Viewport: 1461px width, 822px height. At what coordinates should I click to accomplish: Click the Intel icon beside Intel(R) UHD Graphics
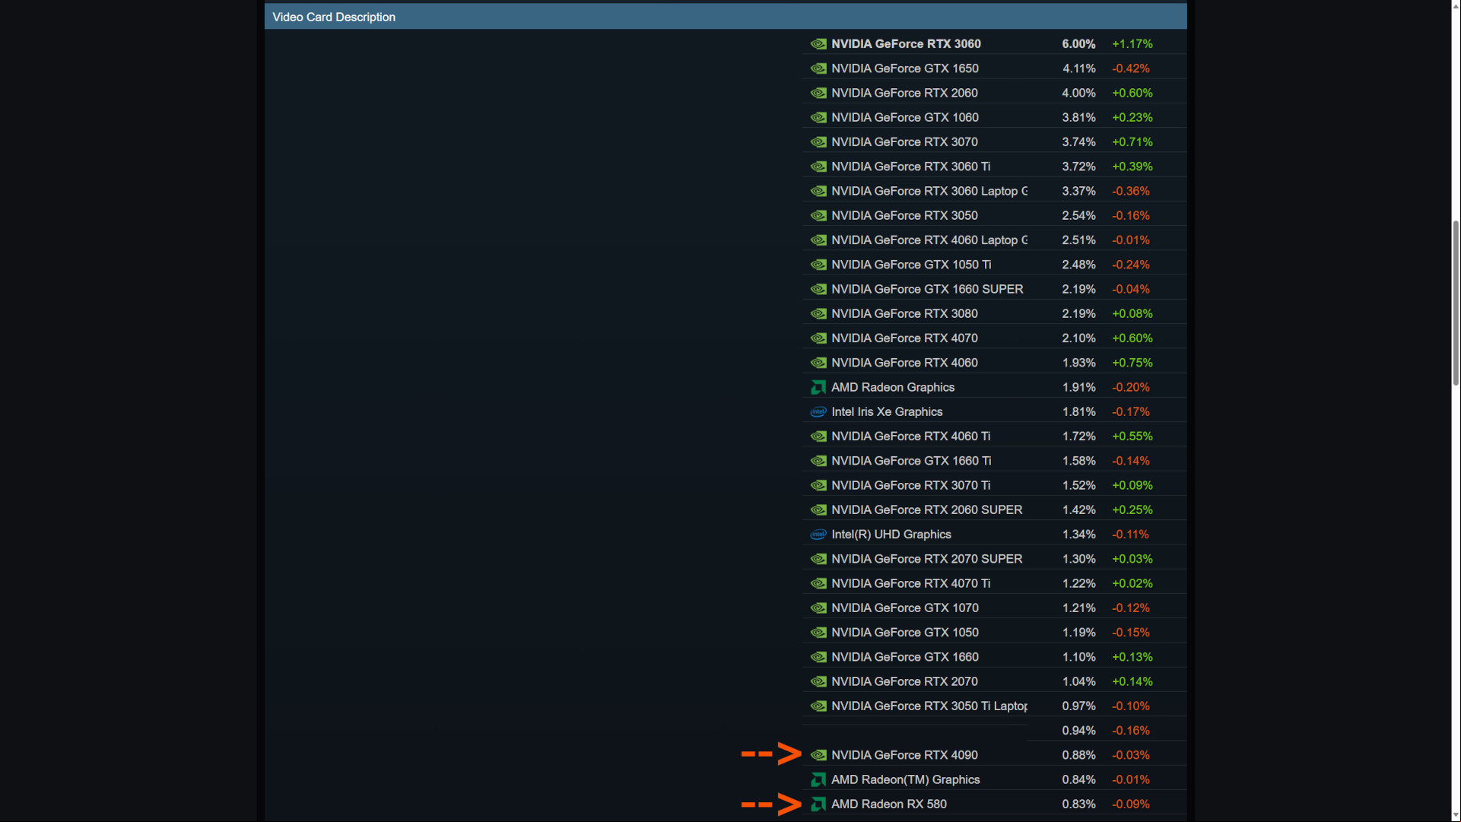pyautogui.click(x=818, y=535)
